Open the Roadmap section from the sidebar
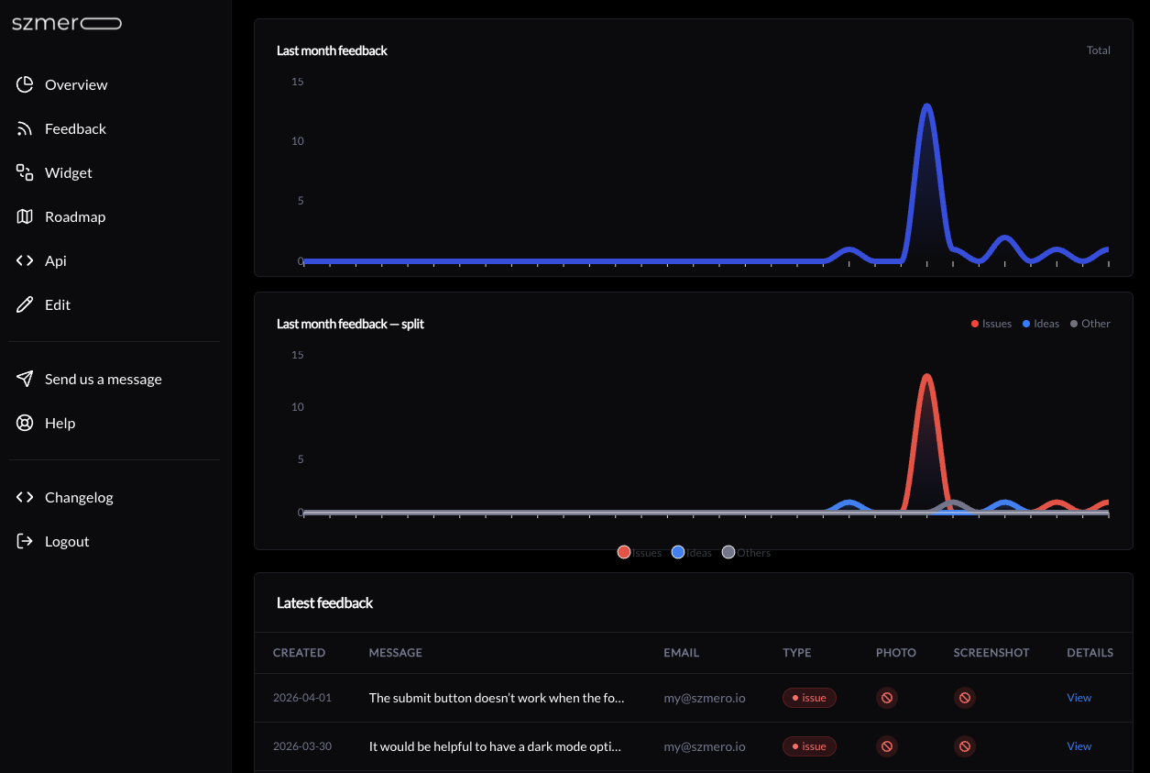The width and height of the screenshot is (1150, 773). tap(25, 216)
